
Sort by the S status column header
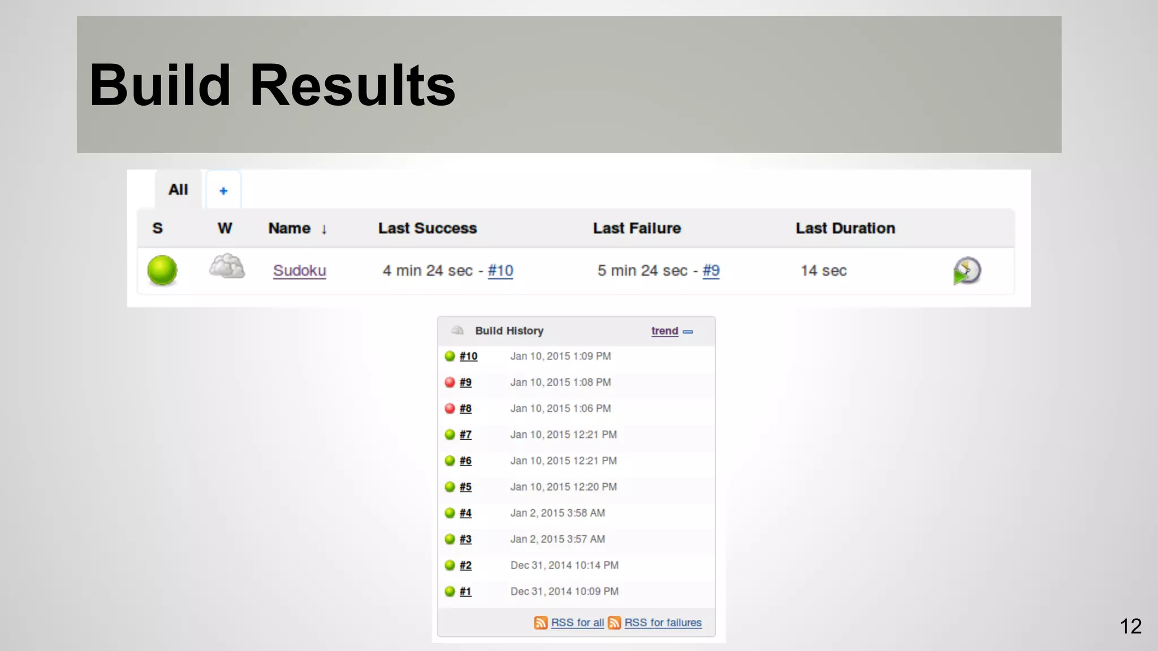click(x=158, y=228)
